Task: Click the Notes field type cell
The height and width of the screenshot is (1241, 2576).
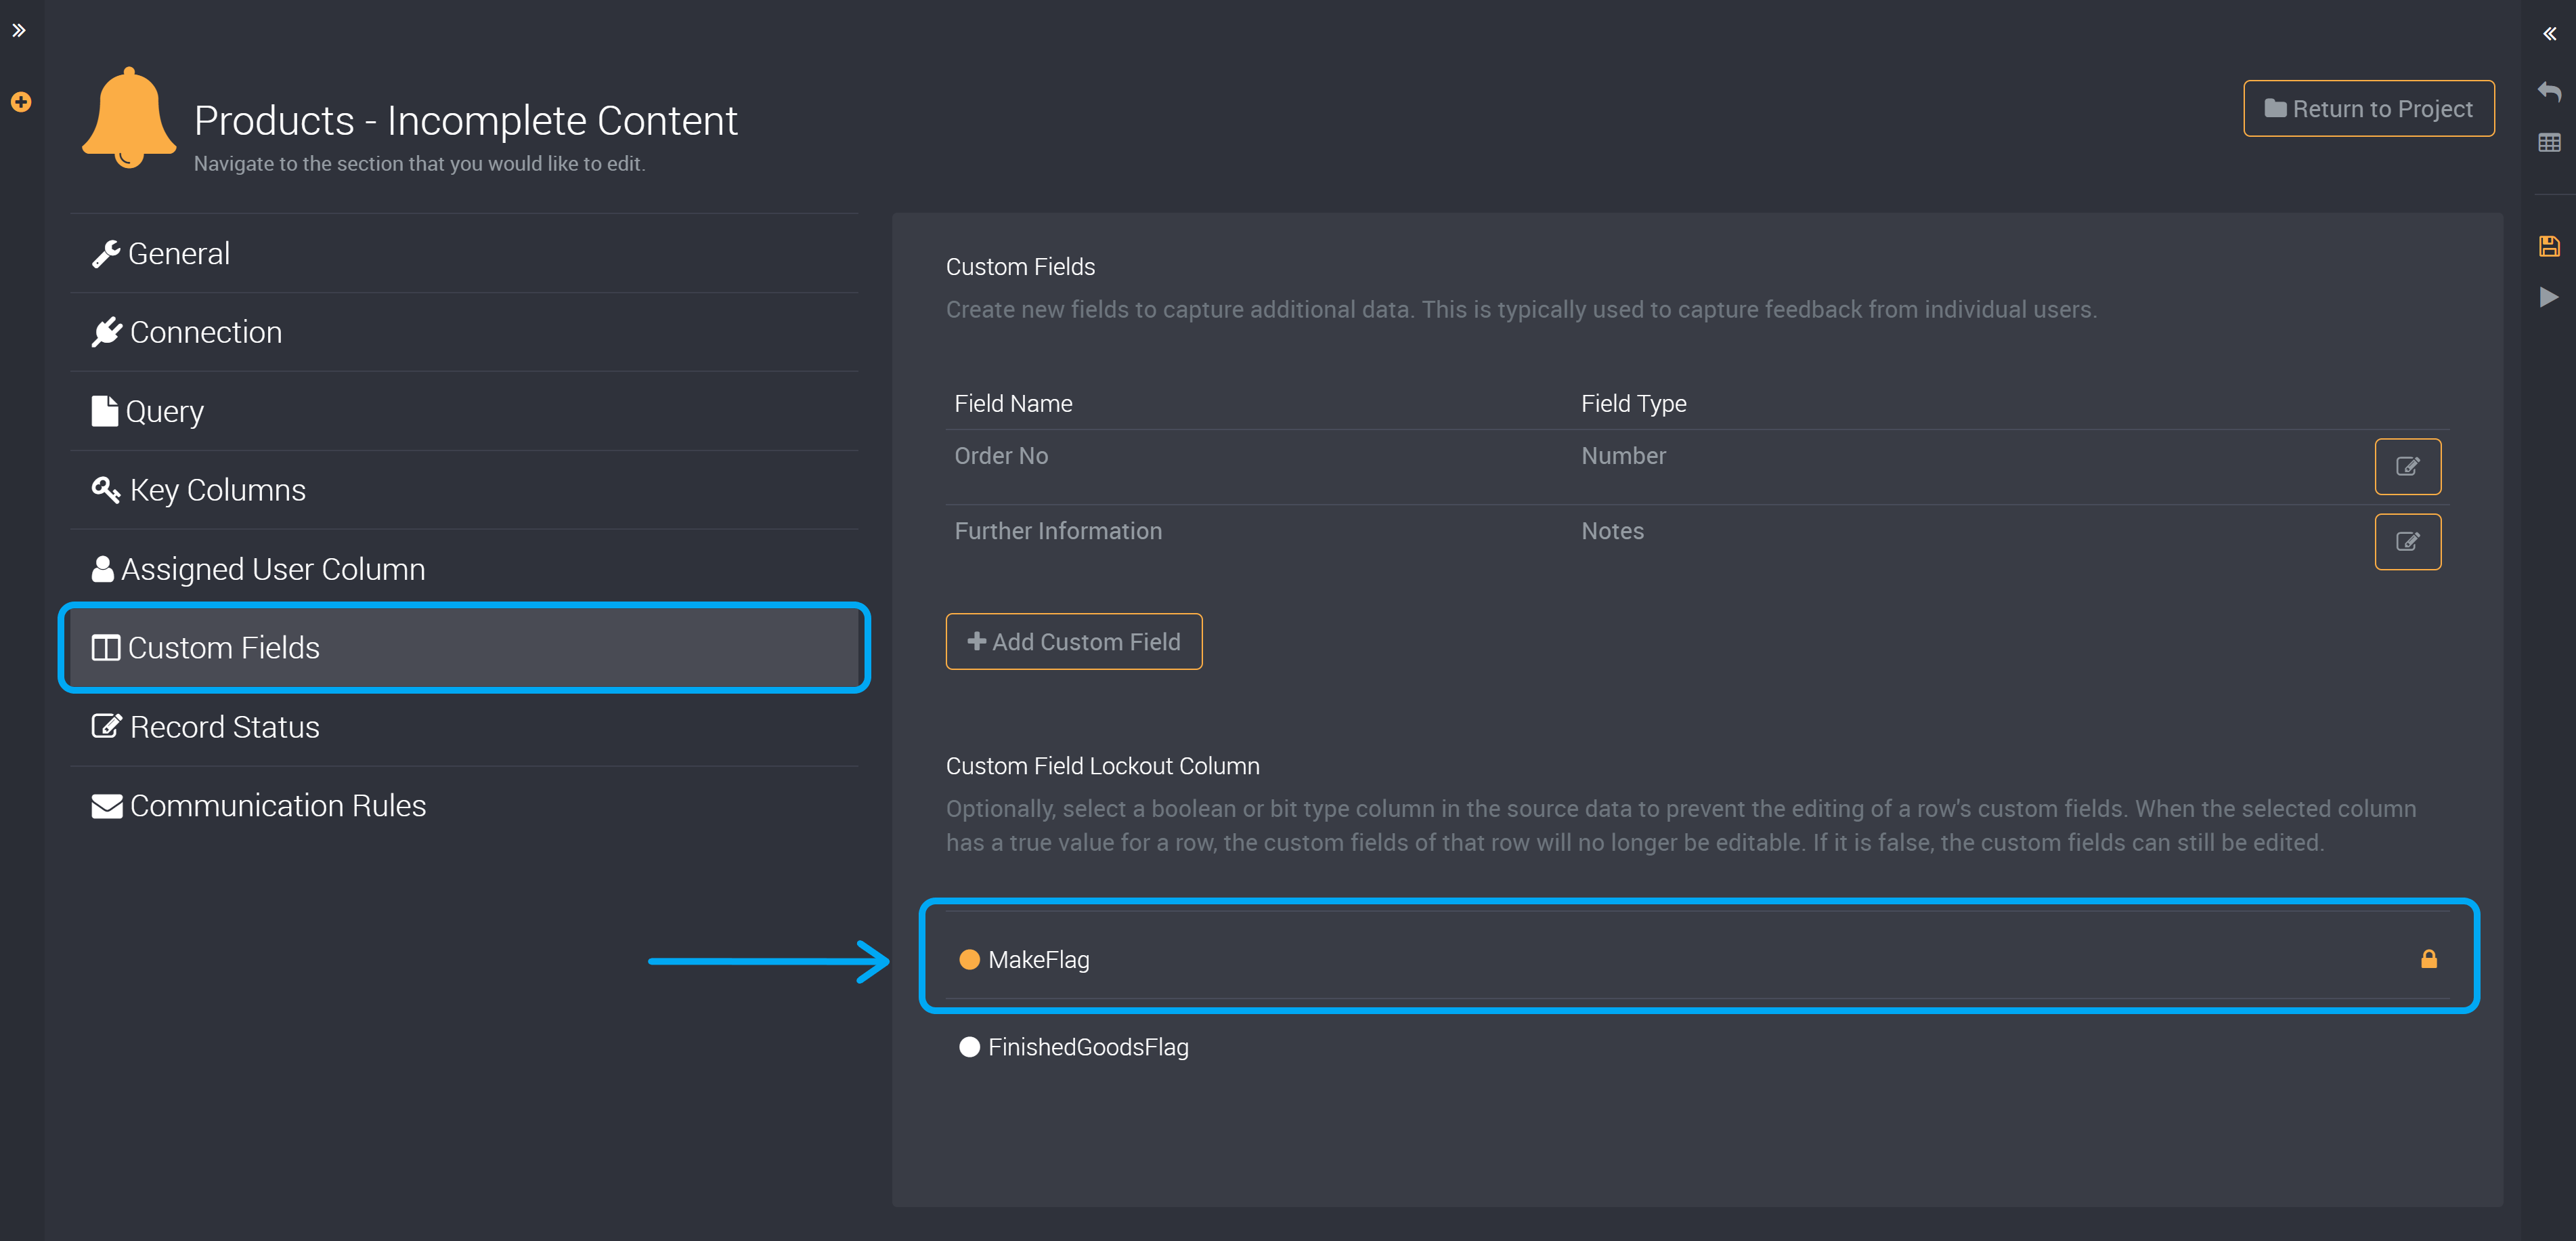Action: tap(1612, 532)
